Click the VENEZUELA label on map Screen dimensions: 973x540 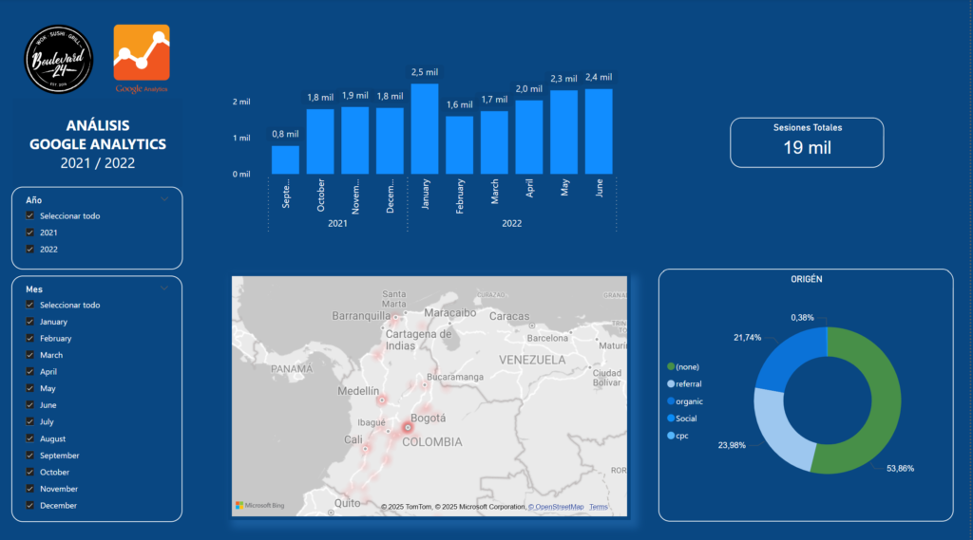[532, 360]
